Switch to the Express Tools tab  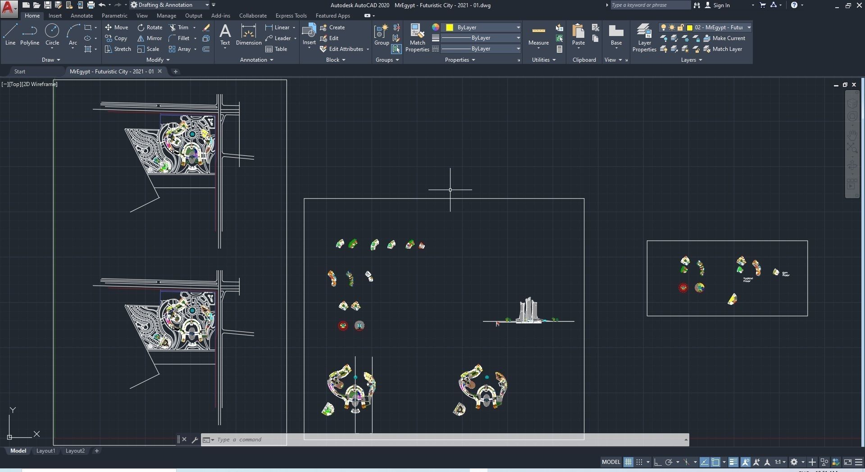(291, 16)
